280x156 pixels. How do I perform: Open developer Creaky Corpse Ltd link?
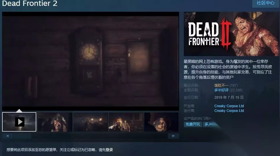(229, 106)
